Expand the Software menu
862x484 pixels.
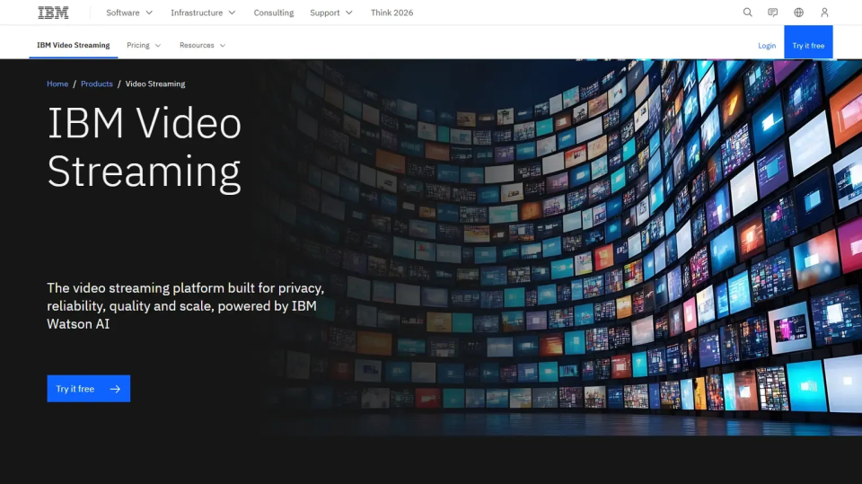pyautogui.click(x=129, y=13)
